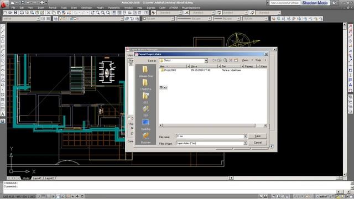
Task: Select the Line tool in Draw toolbar
Action: pos(3,27)
